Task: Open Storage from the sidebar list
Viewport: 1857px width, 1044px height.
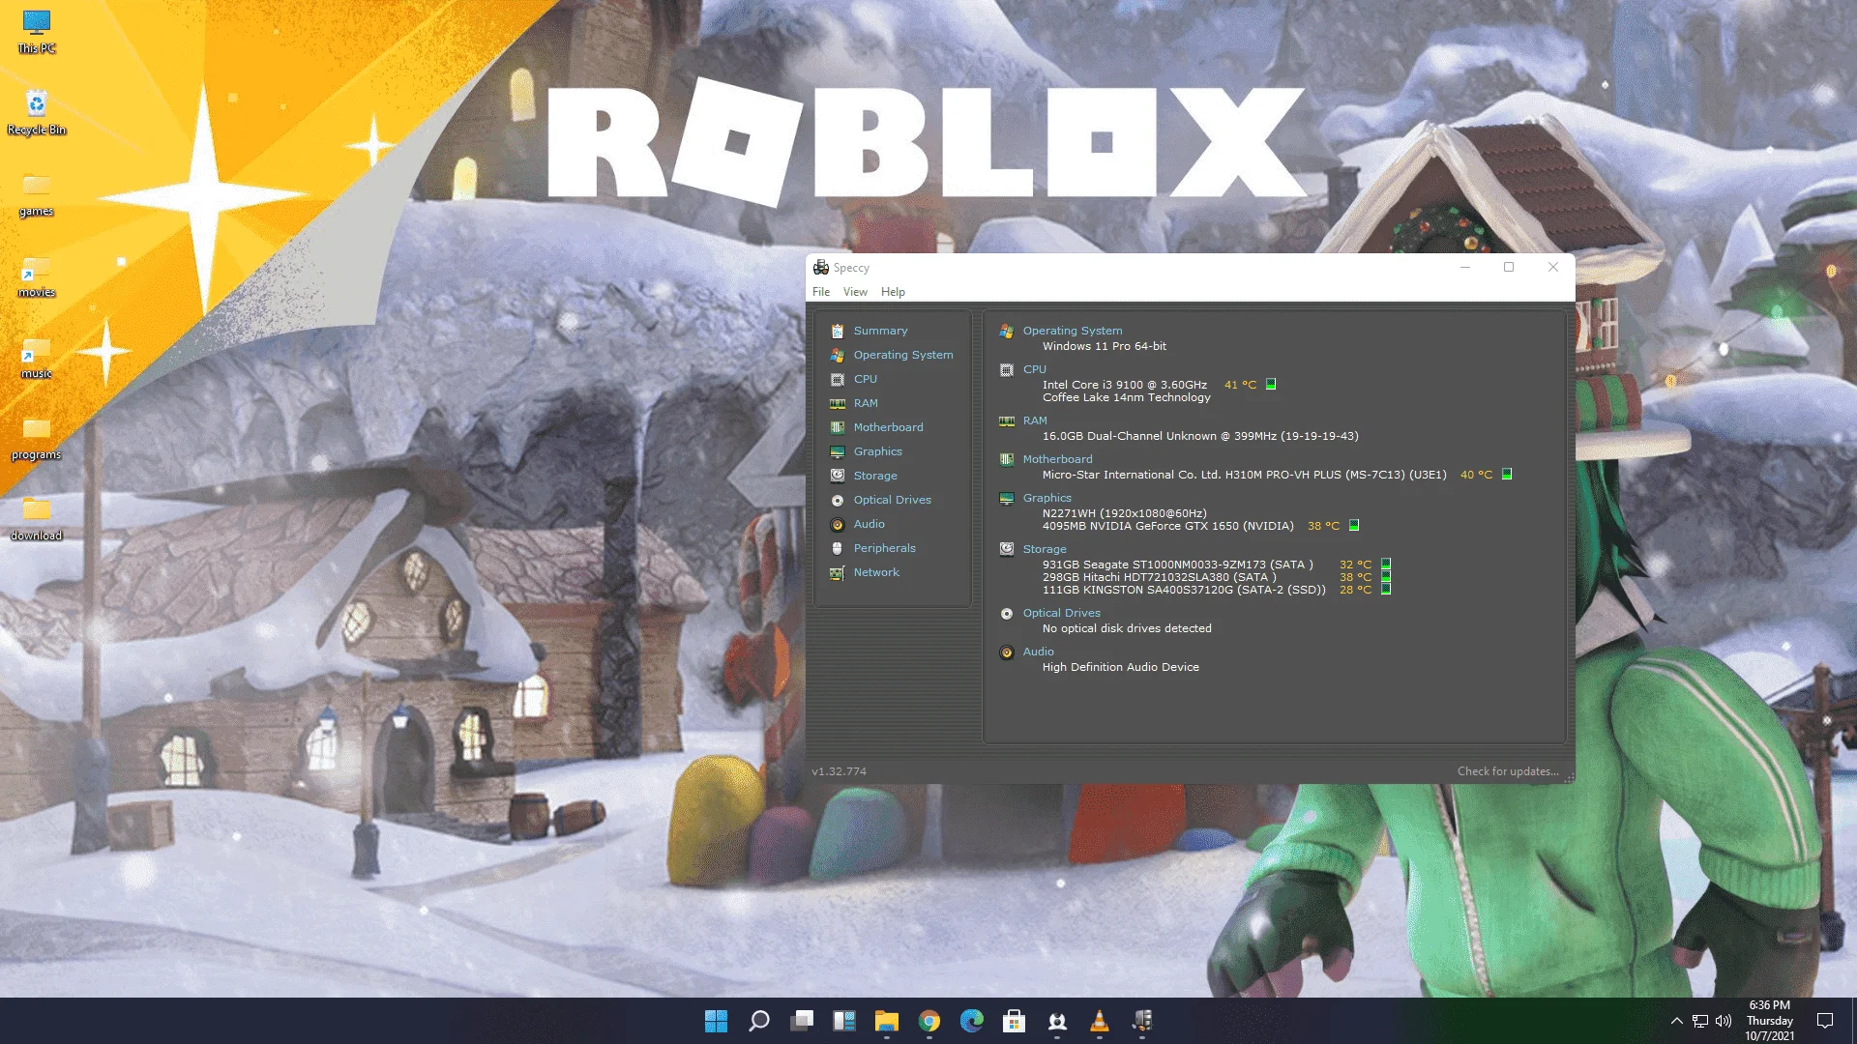Action: [x=875, y=476]
